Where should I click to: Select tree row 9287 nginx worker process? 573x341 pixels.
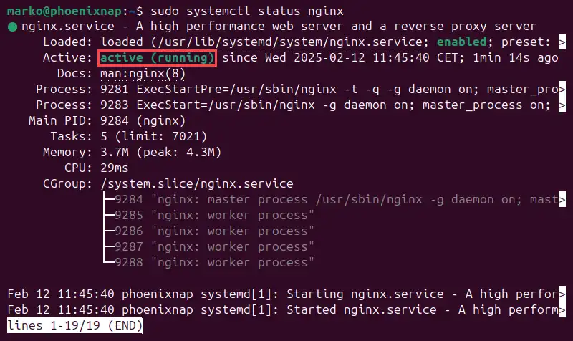(x=214, y=246)
